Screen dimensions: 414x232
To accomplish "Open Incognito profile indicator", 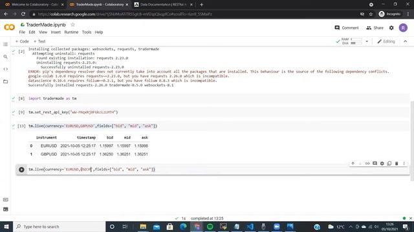I will tap(389, 14).
